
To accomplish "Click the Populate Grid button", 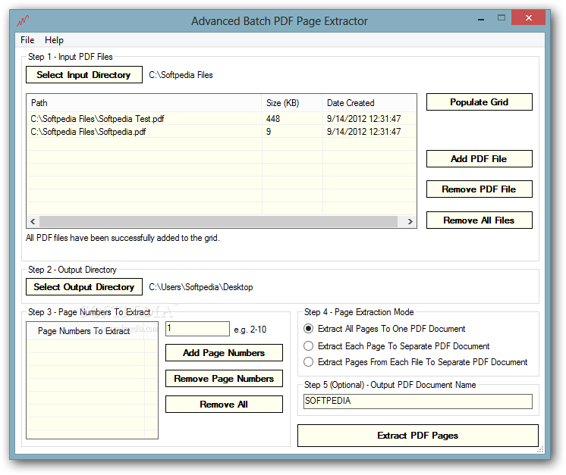I will [479, 102].
